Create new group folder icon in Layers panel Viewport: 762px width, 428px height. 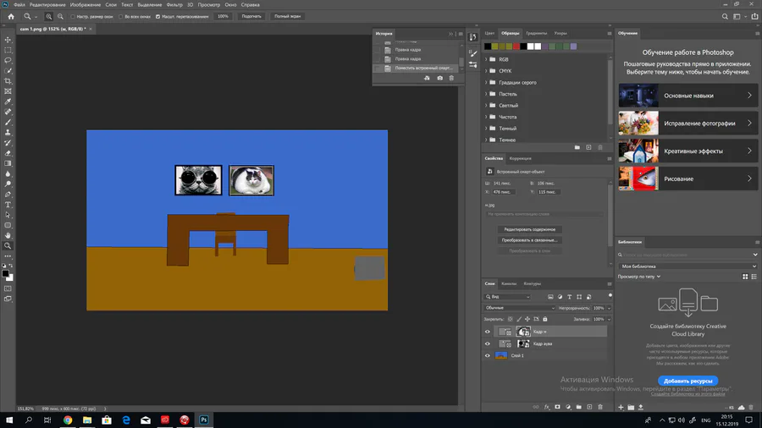coord(579,407)
